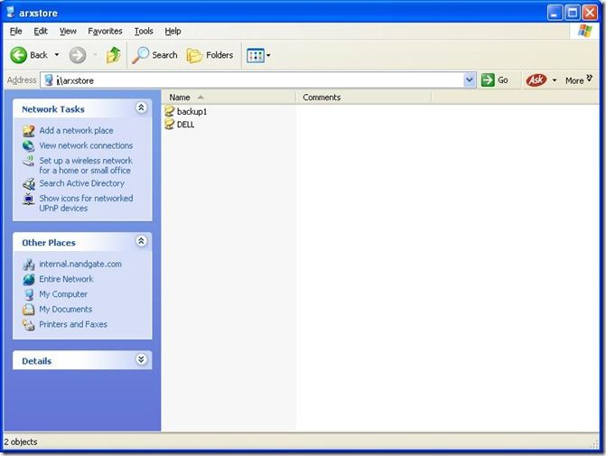Viewport: 606px width, 456px height.
Task: Close the arxstore window
Action: (x=590, y=13)
